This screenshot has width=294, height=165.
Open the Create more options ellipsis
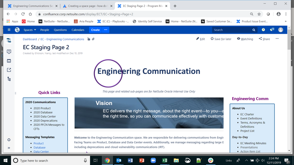click(x=106, y=30)
